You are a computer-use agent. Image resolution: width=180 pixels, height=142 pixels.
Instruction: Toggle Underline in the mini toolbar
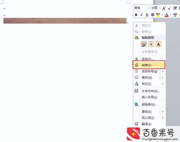pyautogui.click(x=147, y=15)
